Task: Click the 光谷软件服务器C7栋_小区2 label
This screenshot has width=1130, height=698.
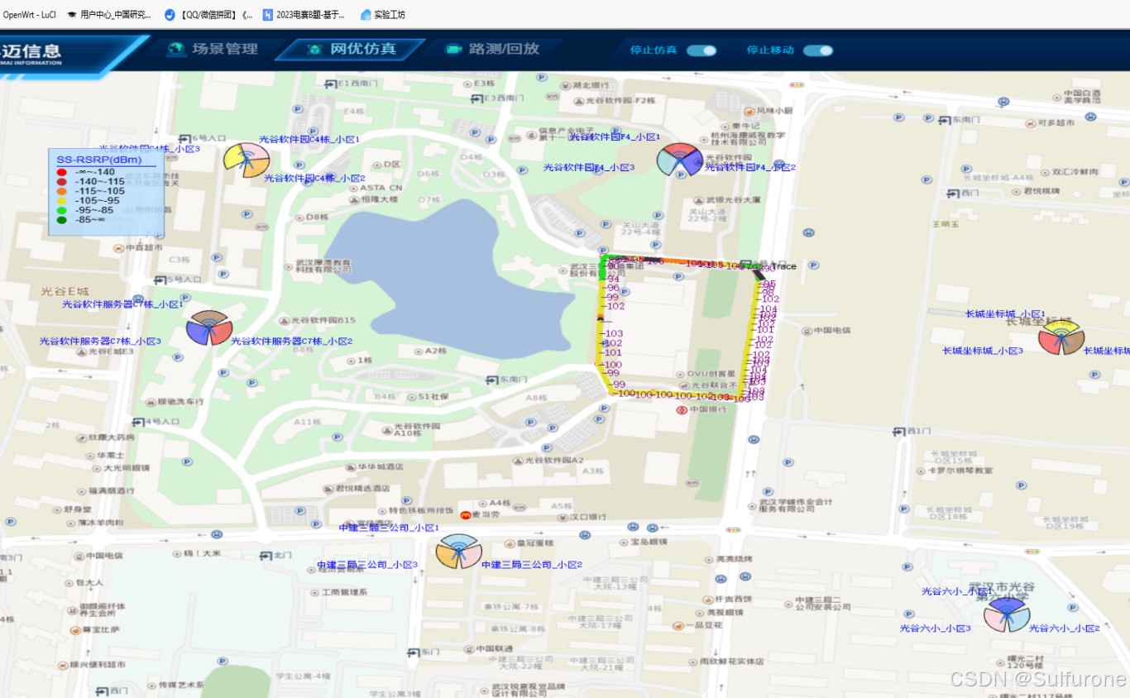Action: point(292,341)
